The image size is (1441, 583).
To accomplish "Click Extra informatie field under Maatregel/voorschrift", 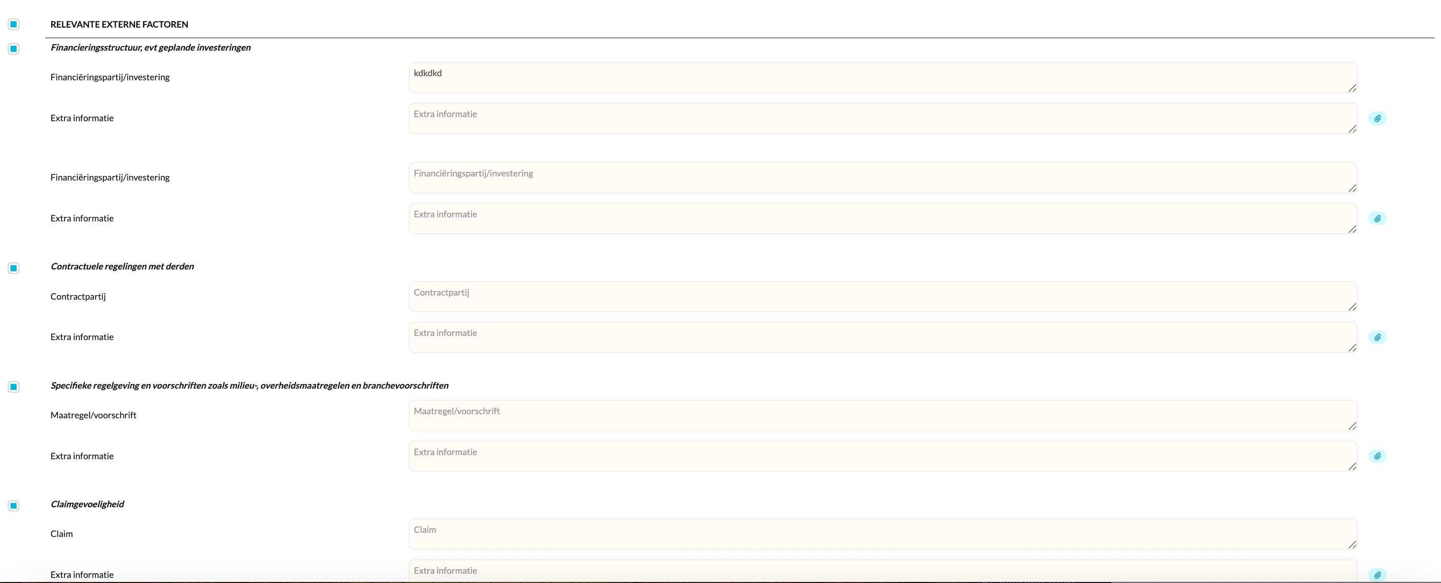I will pos(882,456).
